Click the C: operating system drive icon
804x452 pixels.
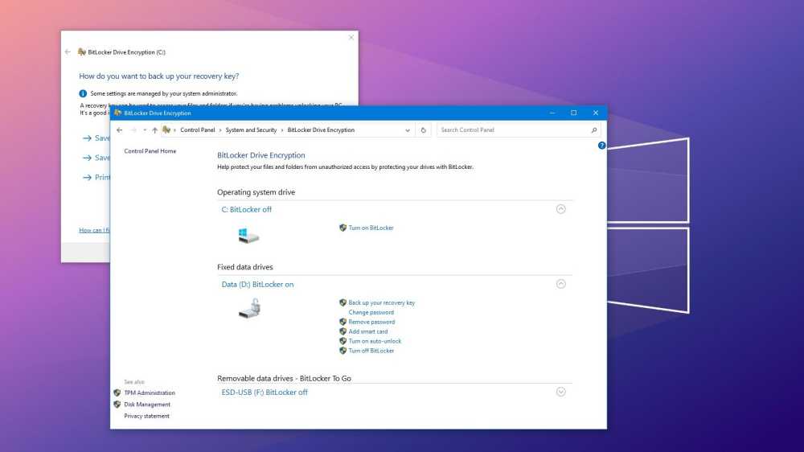click(x=248, y=236)
